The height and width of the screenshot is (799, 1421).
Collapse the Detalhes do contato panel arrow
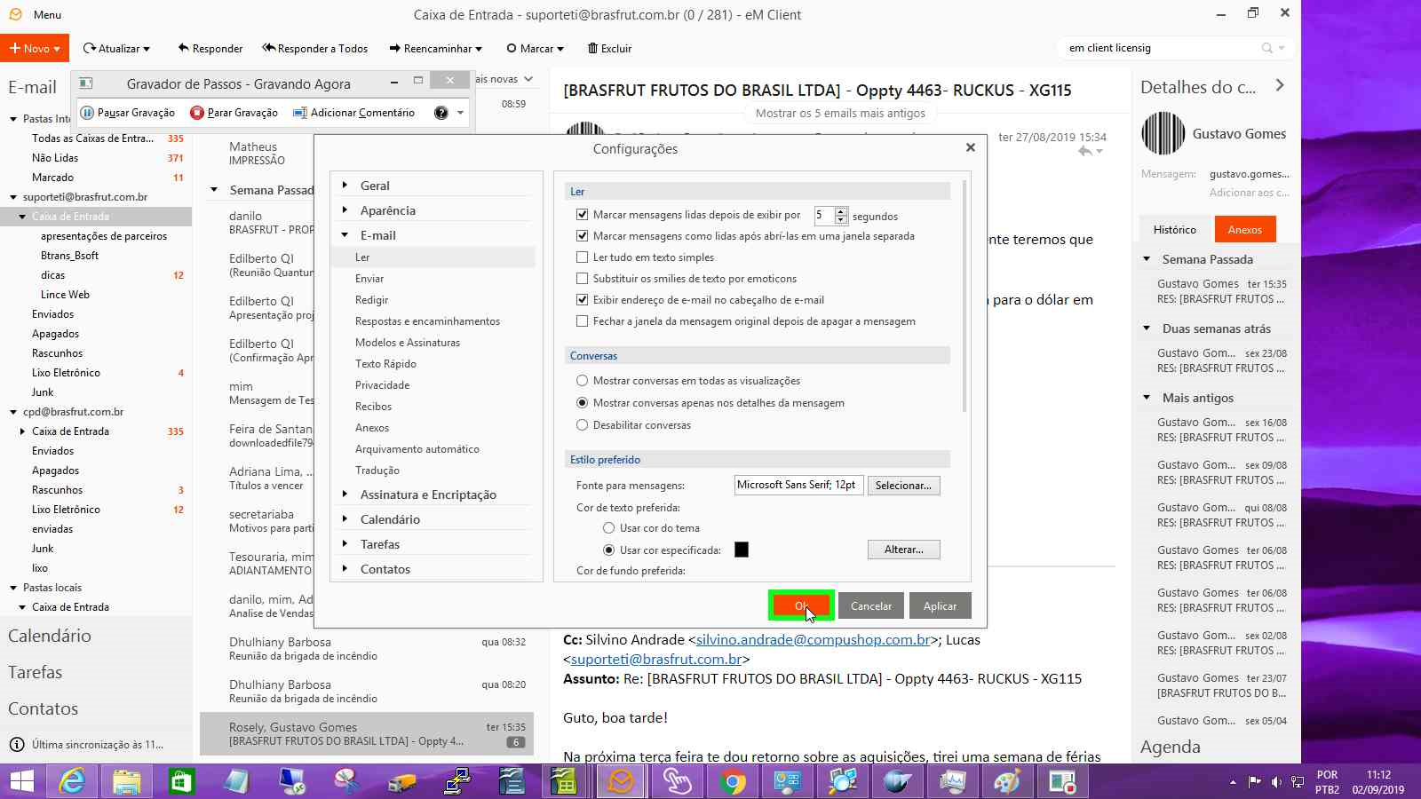click(1280, 85)
